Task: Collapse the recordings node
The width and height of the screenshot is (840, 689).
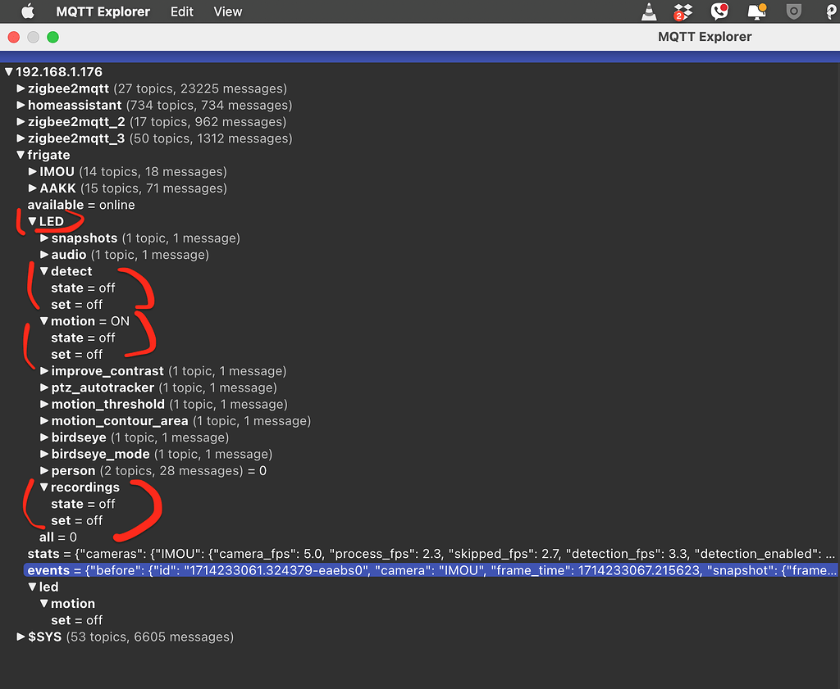Action: (x=44, y=487)
